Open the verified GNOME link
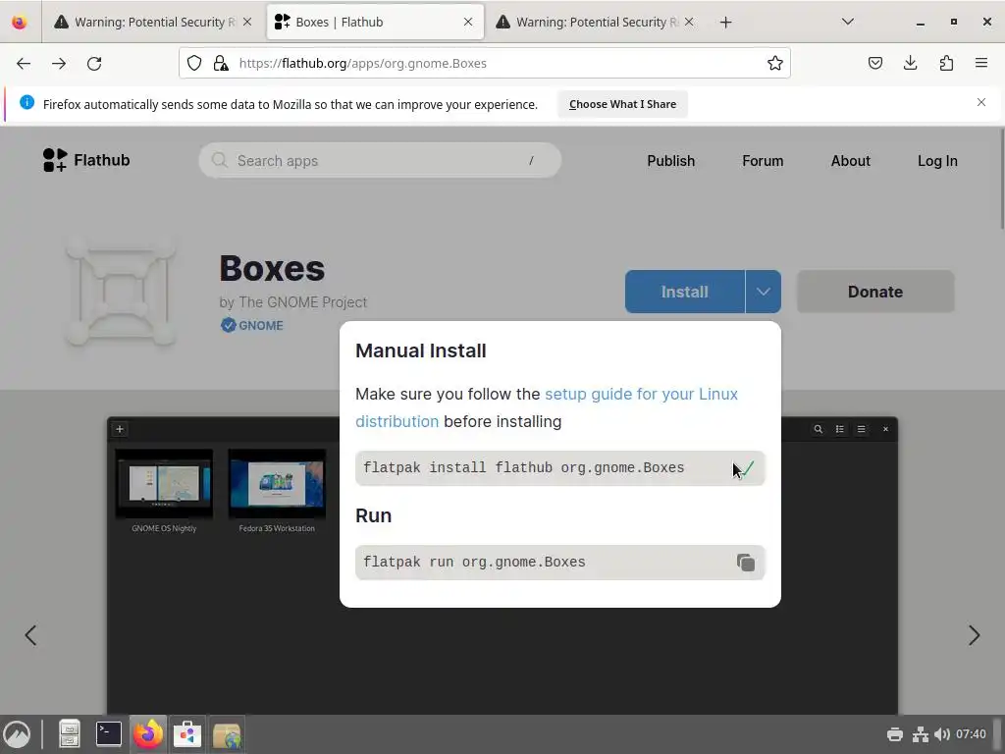The image size is (1005, 754). click(252, 326)
